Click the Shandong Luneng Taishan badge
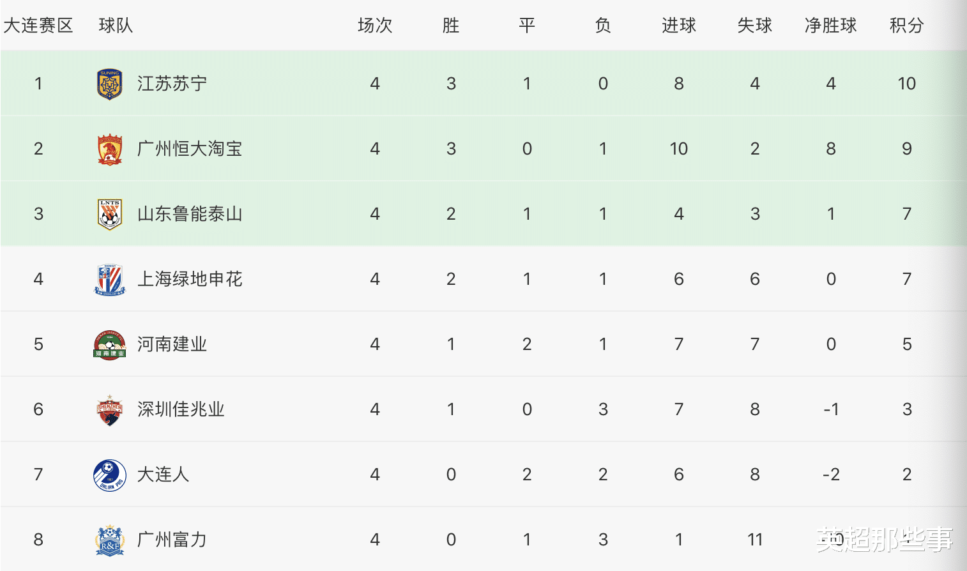967x571 pixels. [110, 215]
